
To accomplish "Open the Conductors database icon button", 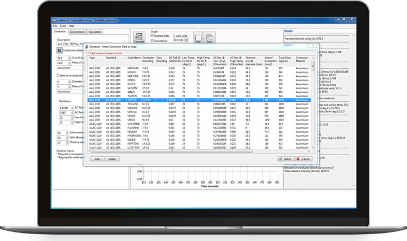I will point(60,50).
